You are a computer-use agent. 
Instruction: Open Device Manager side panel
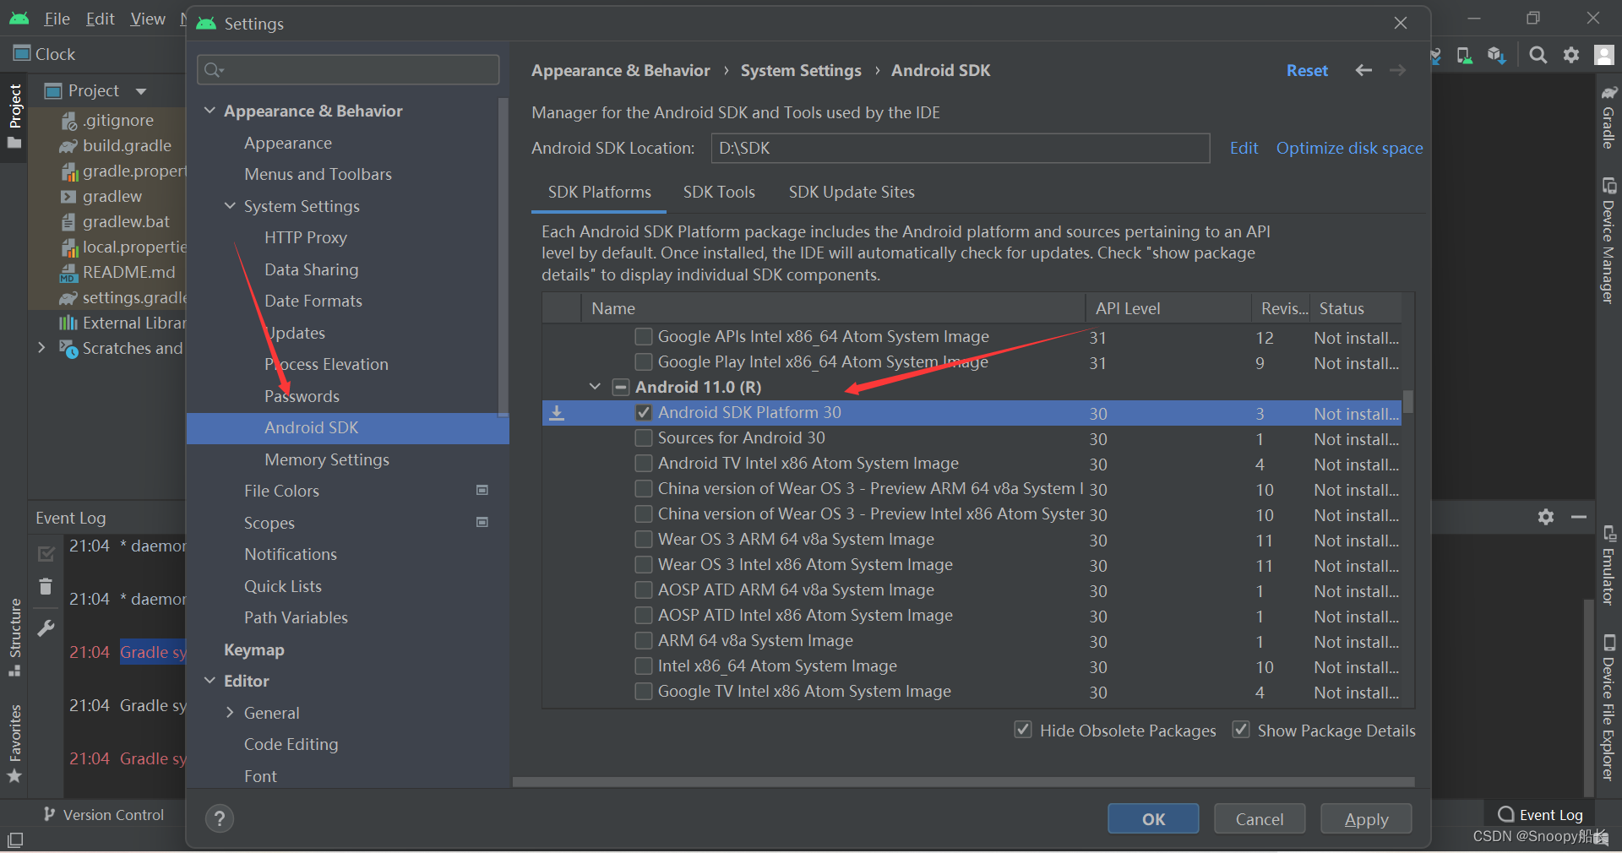coord(1608,242)
